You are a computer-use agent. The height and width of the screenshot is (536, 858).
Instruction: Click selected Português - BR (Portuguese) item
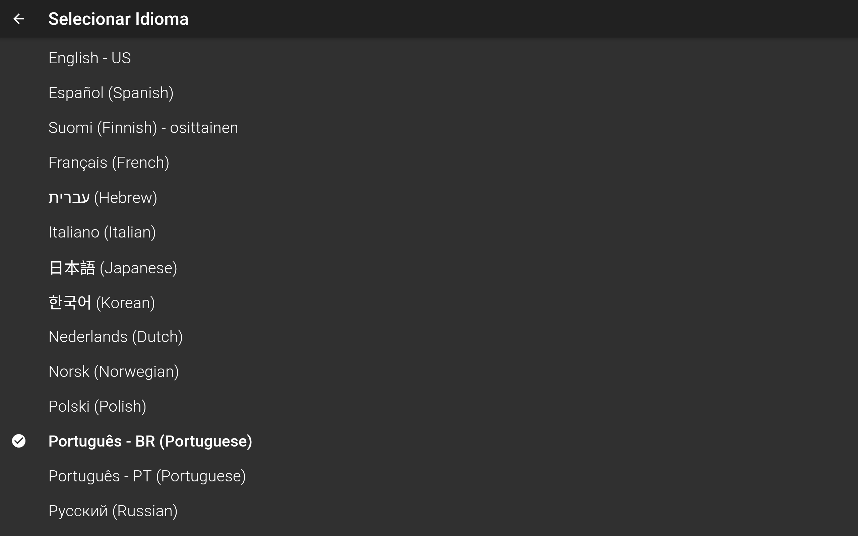pyautogui.click(x=429, y=441)
